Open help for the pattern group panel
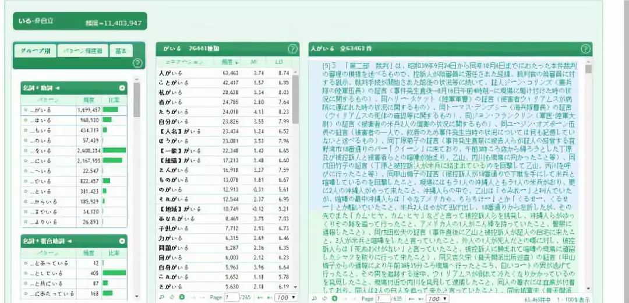 (137, 63)
